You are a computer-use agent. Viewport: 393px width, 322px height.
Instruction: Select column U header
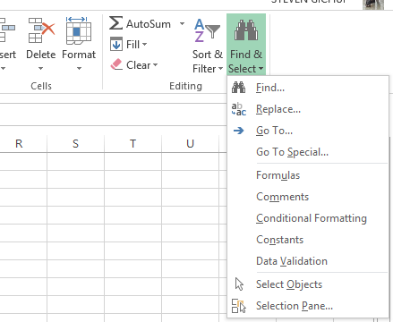tap(190, 144)
